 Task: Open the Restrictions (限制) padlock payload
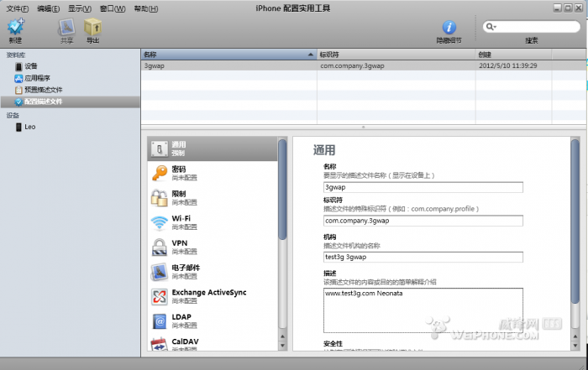213,198
